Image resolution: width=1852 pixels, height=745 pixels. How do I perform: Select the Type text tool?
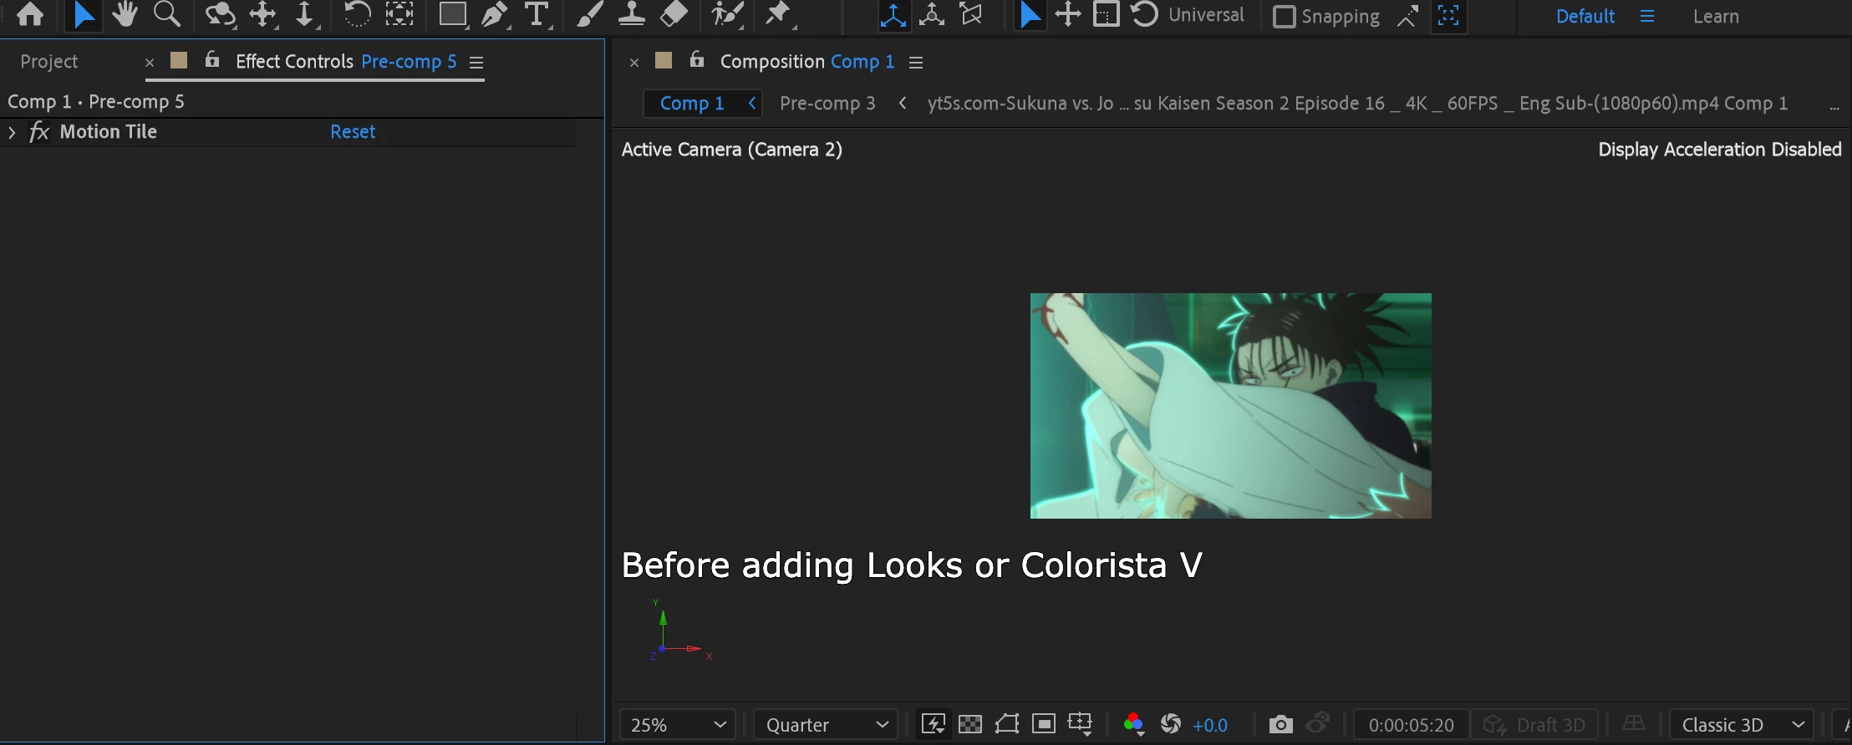537,14
